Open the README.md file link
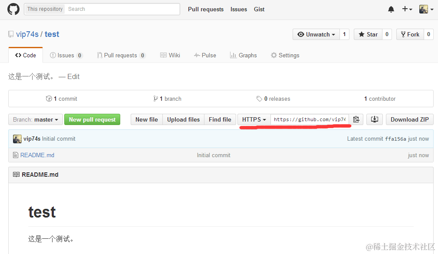This screenshot has height=254, width=438. pyautogui.click(x=37, y=155)
